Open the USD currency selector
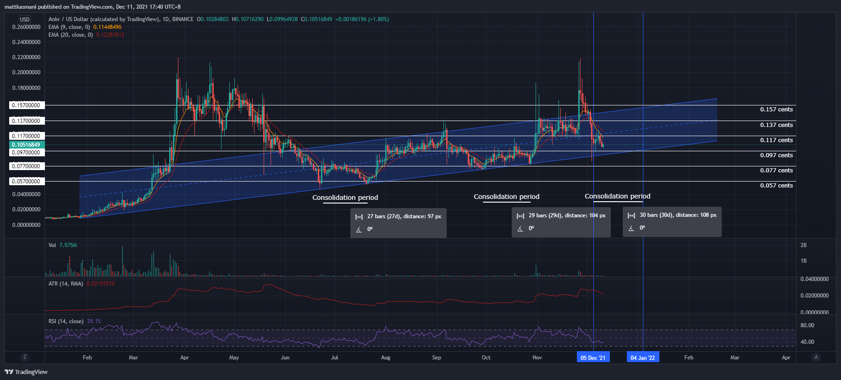The image size is (841, 380). (25, 19)
